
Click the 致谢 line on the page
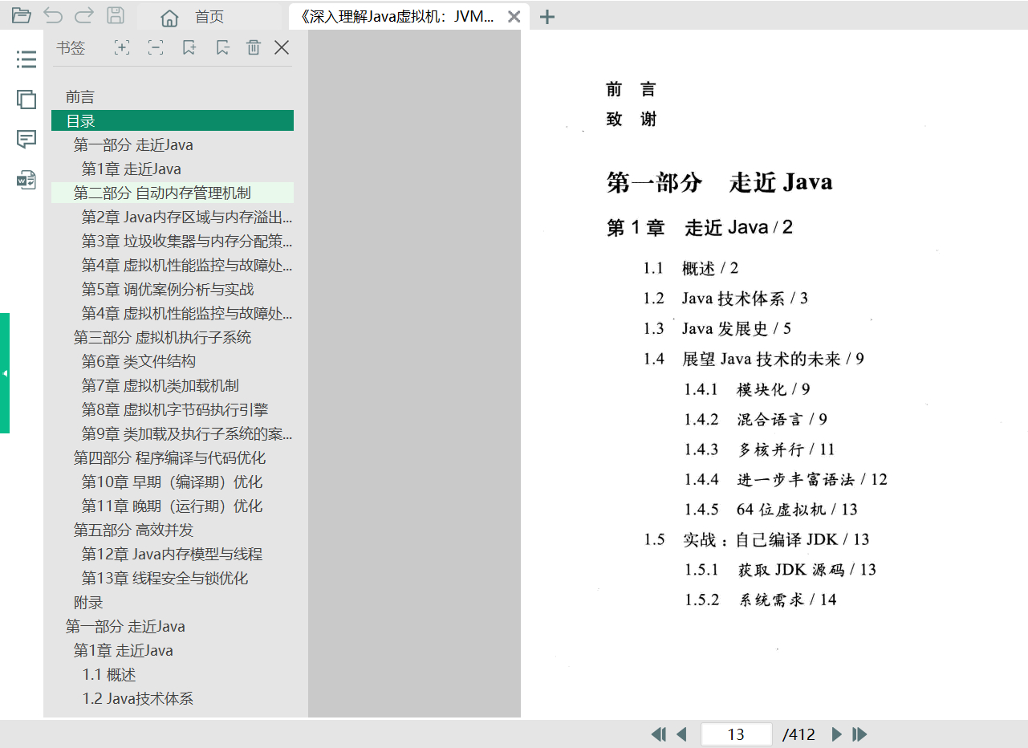coord(632,120)
